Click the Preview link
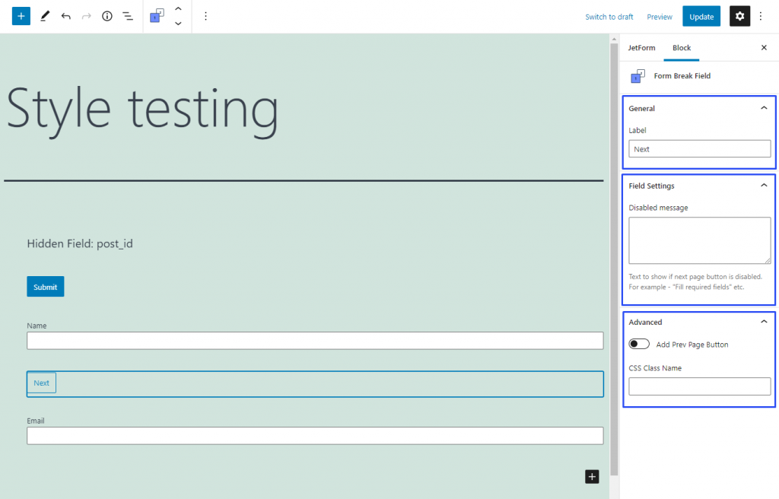This screenshot has width=779, height=499. (x=660, y=17)
